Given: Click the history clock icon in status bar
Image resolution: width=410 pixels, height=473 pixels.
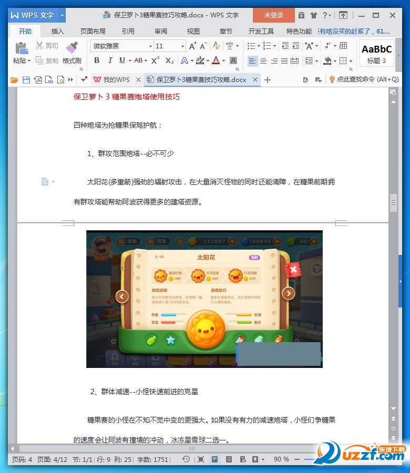Looking at the screenshot, I should [x=186, y=459].
